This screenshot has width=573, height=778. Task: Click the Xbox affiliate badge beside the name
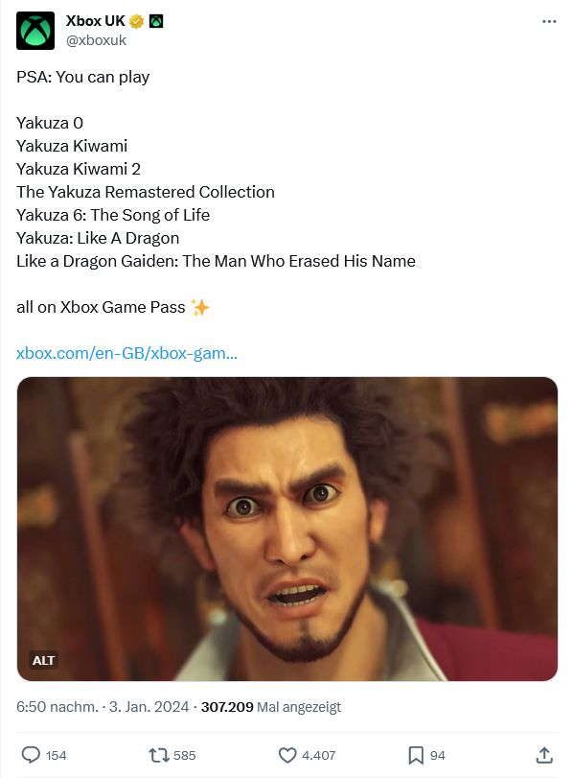pyautogui.click(x=156, y=21)
